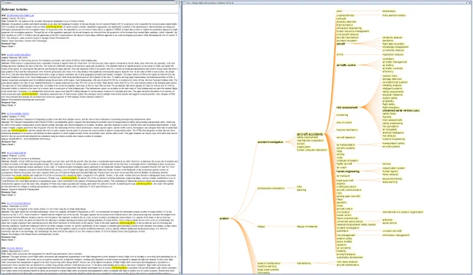Image resolution: width=473 pixels, height=275 pixels.
Task: Select the 'regression analysis' node
Action: point(393,55)
